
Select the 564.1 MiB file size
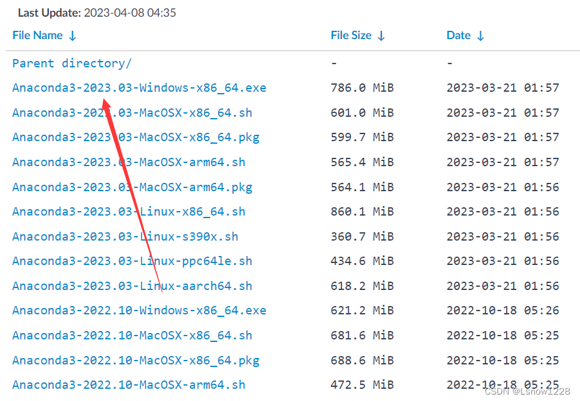(362, 187)
